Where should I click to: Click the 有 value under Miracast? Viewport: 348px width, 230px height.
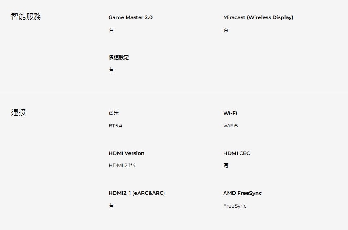pyautogui.click(x=226, y=30)
